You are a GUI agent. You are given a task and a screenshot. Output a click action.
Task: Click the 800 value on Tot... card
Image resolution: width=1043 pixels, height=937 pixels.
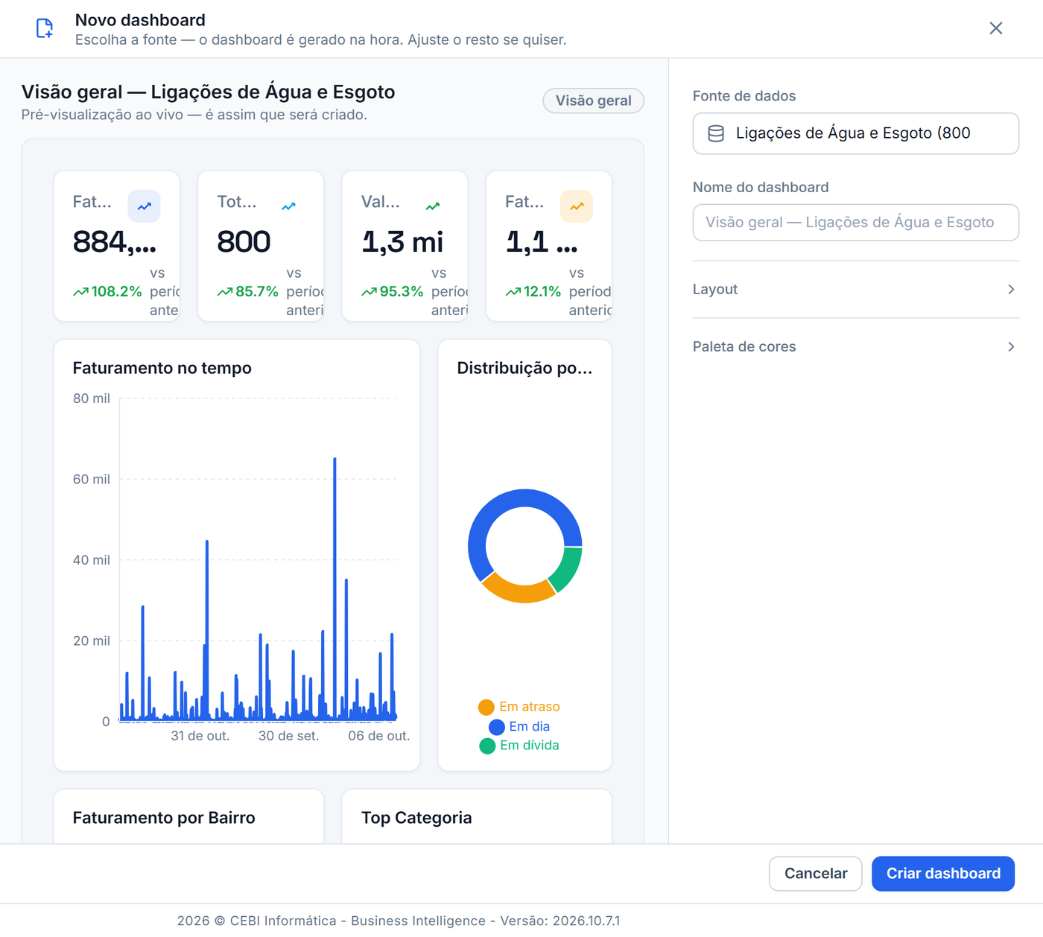[244, 242]
